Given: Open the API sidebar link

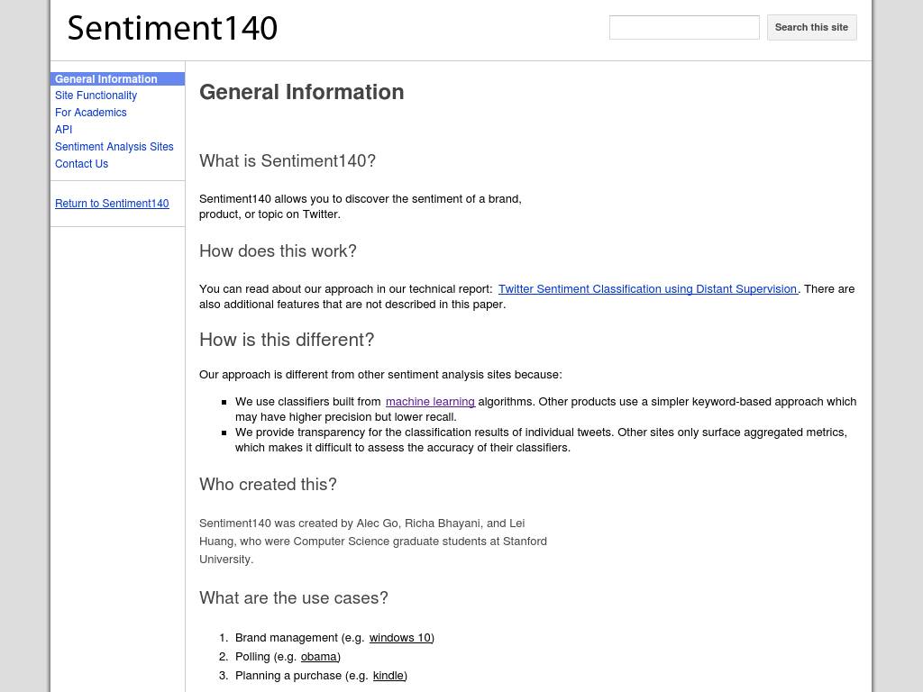Looking at the screenshot, I should coord(63,130).
